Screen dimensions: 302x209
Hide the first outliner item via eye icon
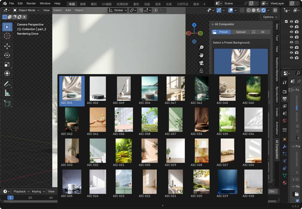tap(291, 21)
